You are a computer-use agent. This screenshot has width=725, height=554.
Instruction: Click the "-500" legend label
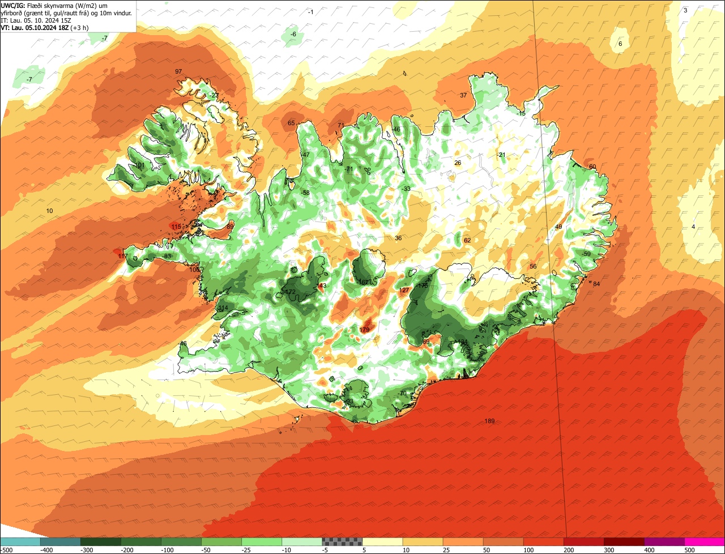point(6,550)
